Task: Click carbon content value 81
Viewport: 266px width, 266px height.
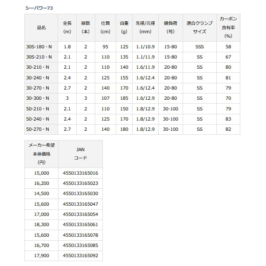Action: [x=228, y=78]
